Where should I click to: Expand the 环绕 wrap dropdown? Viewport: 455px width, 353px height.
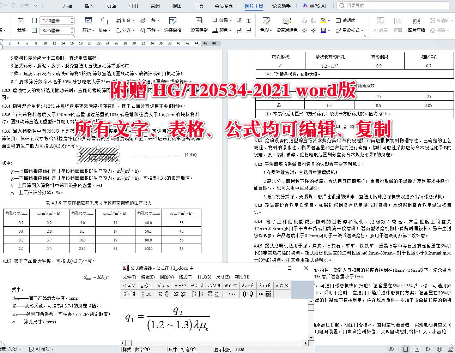pos(88,30)
